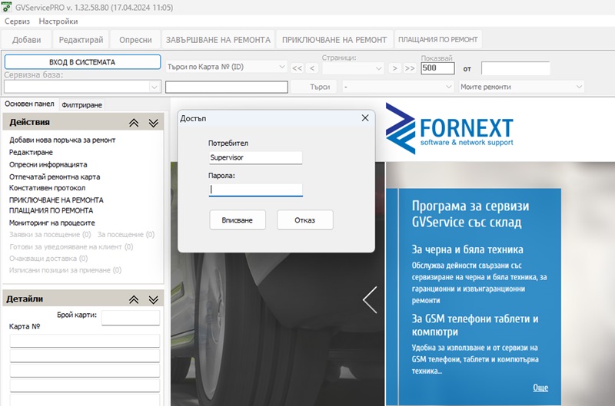The height and width of the screenshot is (406, 615).
Task: Click the Показвай field showing 500
Action: [437, 68]
